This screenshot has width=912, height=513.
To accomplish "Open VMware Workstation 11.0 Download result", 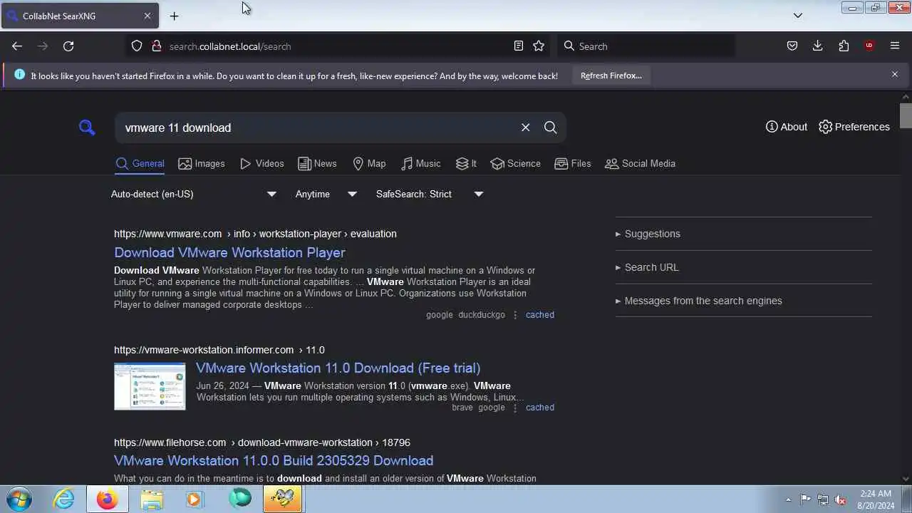I will 338,368.
